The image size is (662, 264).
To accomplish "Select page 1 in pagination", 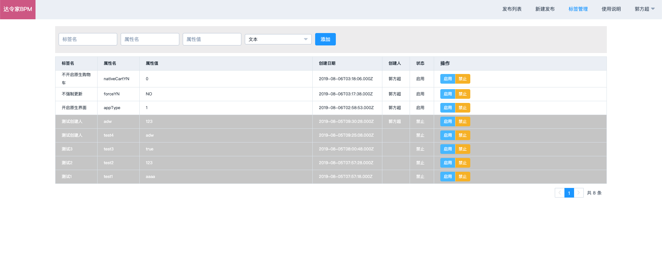I will (x=569, y=193).
